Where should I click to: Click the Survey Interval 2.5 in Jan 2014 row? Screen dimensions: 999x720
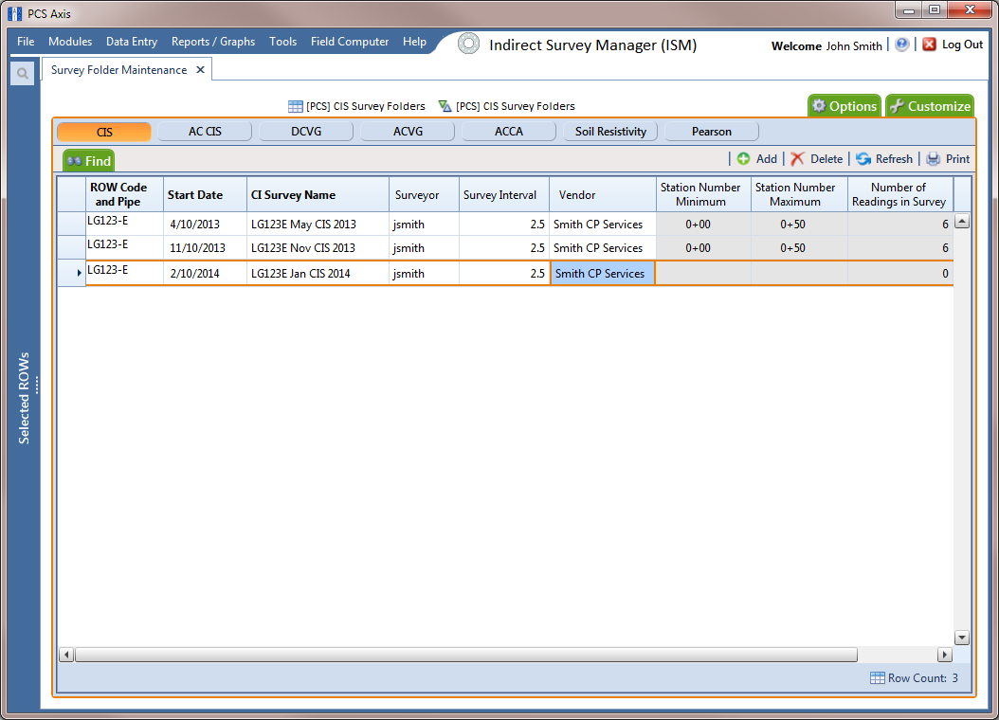tap(504, 273)
